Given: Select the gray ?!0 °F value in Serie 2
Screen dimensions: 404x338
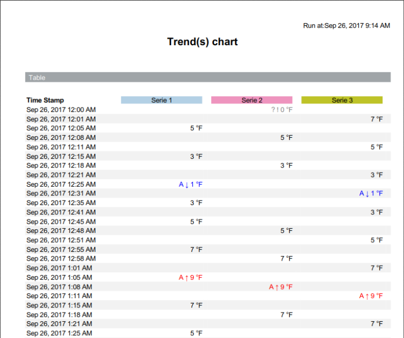Looking at the screenshot, I should click(x=282, y=110).
